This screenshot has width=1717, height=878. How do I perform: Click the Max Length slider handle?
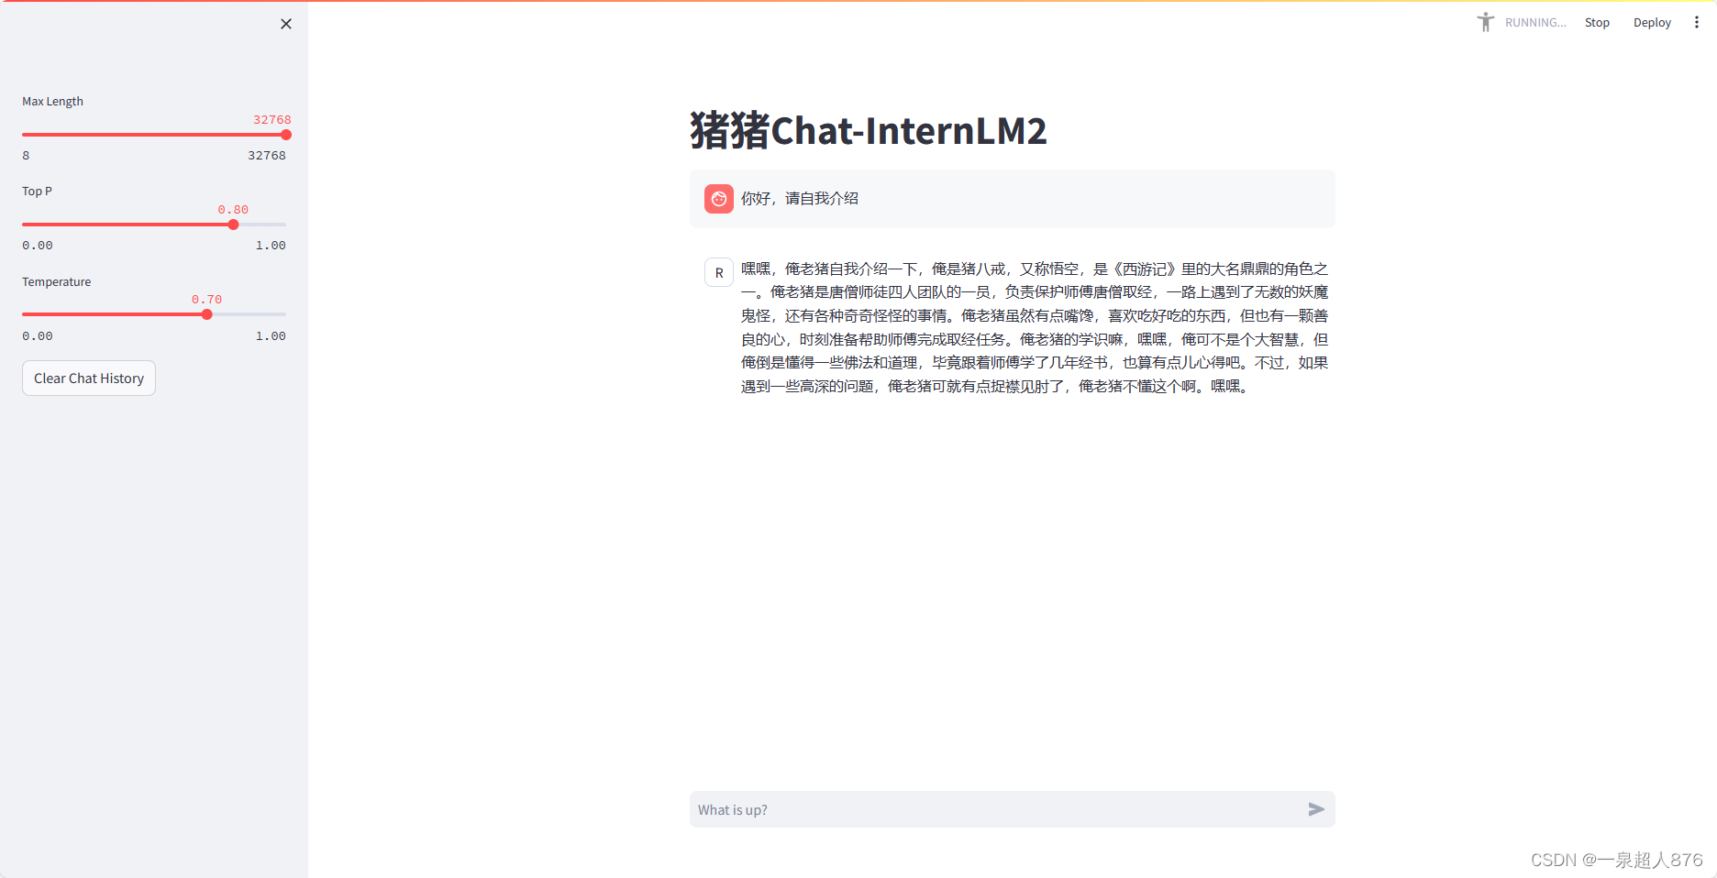click(286, 135)
